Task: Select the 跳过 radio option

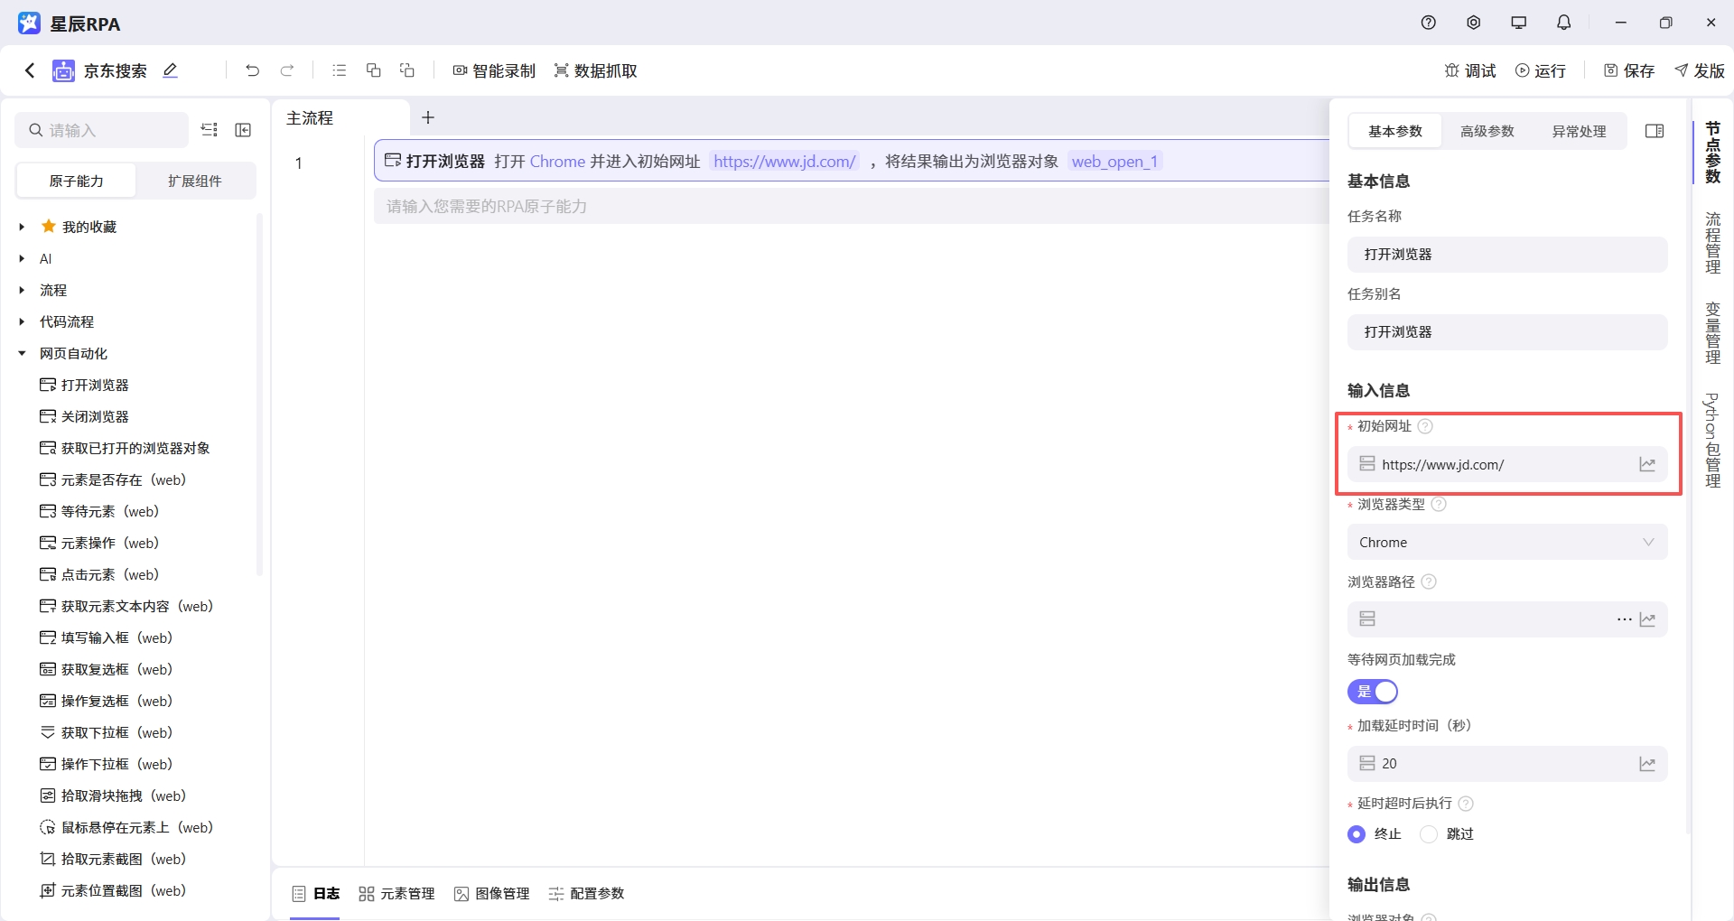Action: tap(1428, 833)
